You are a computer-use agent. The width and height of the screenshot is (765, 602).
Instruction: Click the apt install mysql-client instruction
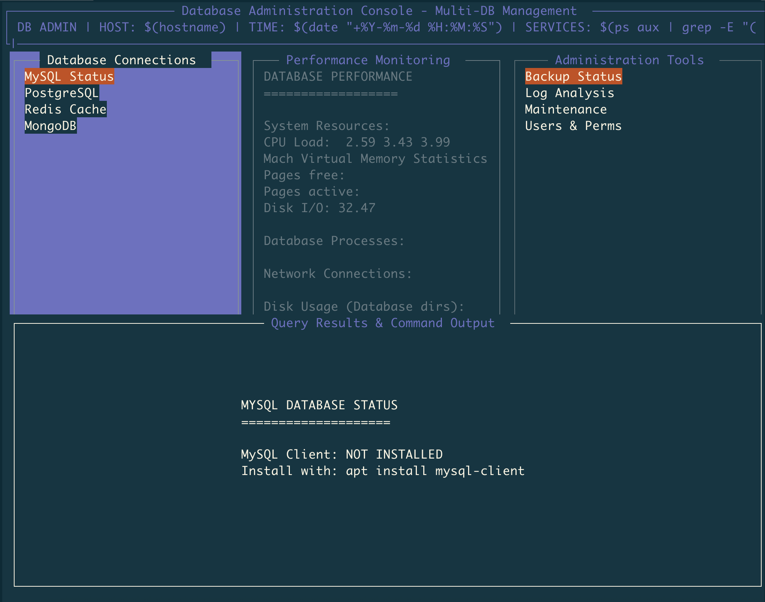point(383,471)
